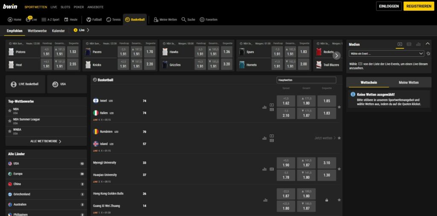Select Griechenland in the country list
The image size is (437, 216).
coord(46,194)
